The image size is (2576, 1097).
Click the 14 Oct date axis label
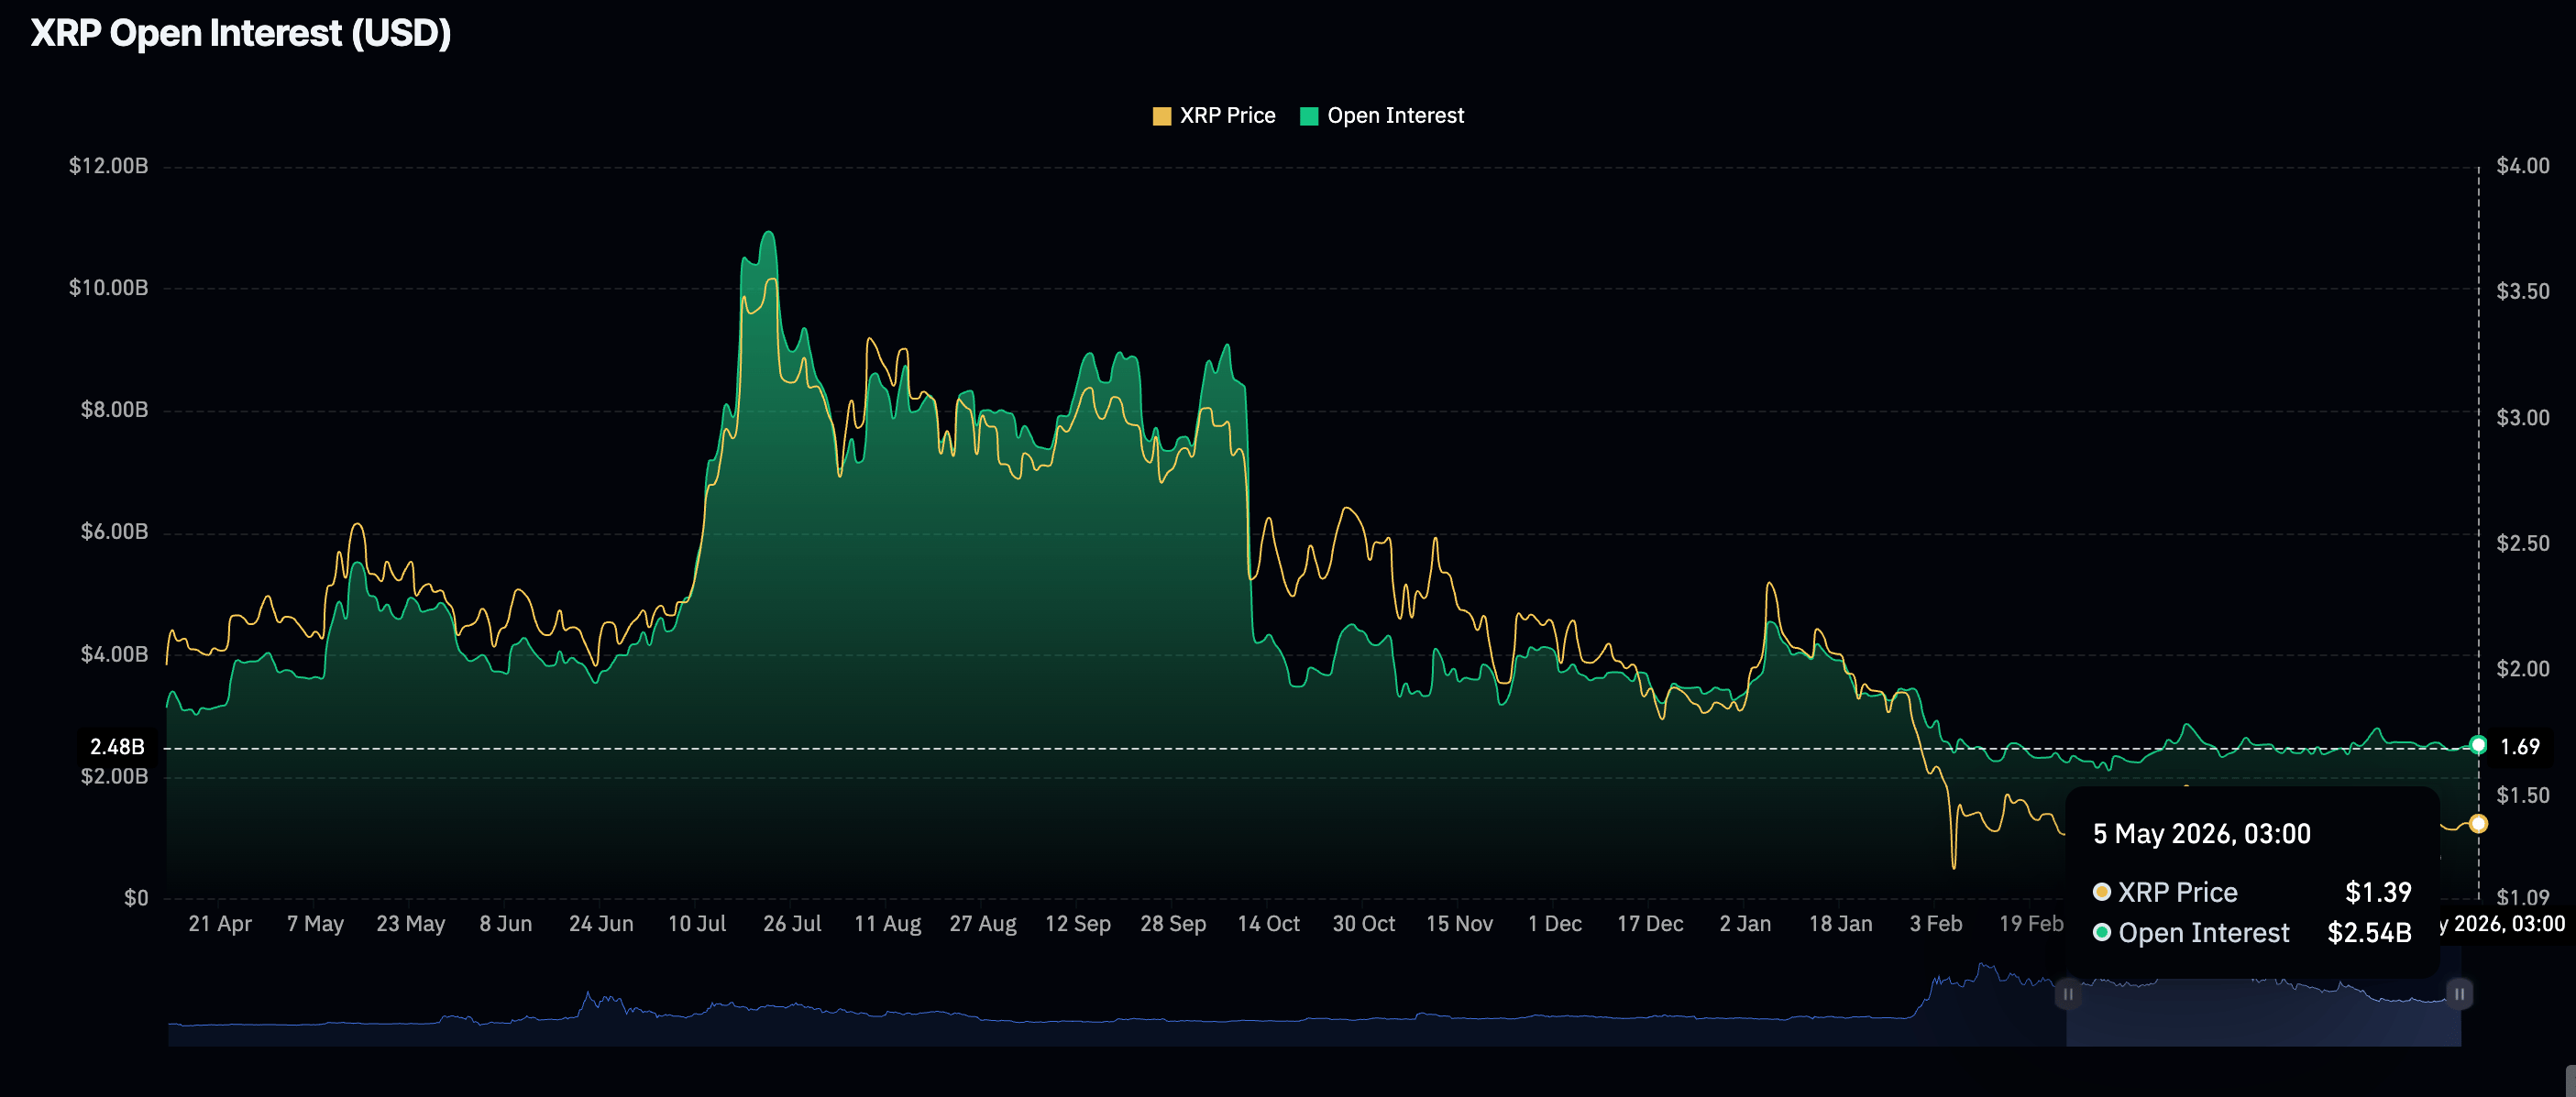click(x=1268, y=924)
